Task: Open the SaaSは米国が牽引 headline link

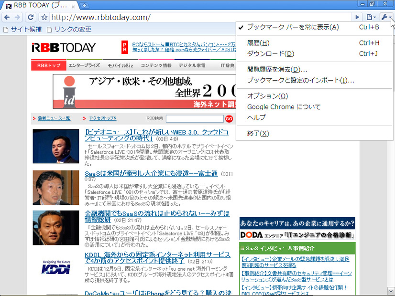Action: point(151,173)
